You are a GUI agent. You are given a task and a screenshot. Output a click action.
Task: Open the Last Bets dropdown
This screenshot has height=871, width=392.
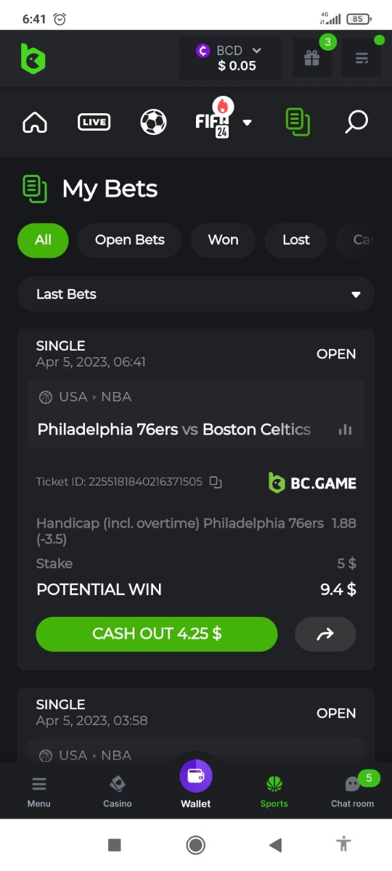(196, 294)
